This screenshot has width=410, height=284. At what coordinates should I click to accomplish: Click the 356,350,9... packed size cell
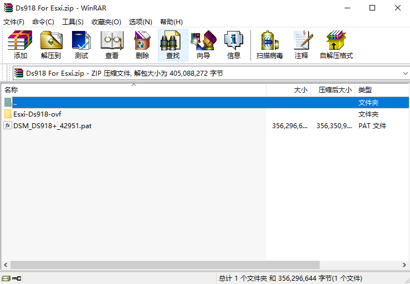tap(334, 126)
